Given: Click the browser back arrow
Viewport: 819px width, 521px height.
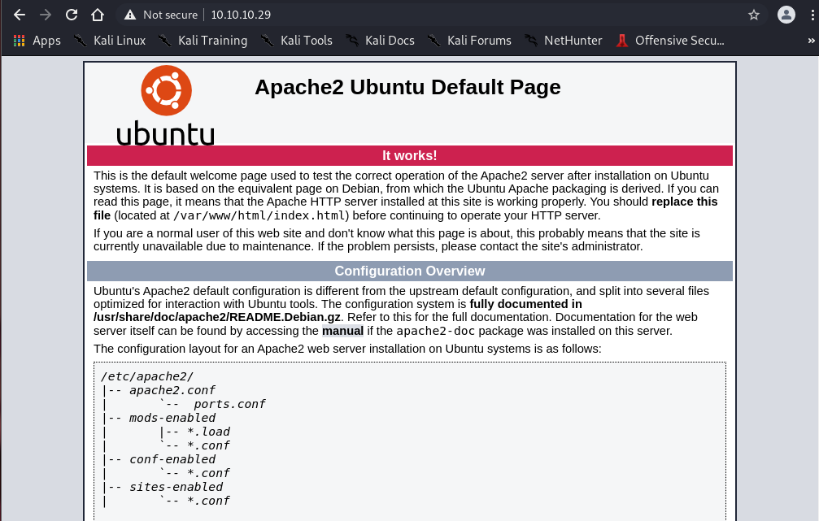Looking at the screenshot, I should point(20,15).
